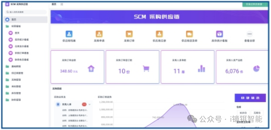271x130 pixels.
Task: Click the pie chart icon in 采购入库产品数 card
Action: click(256, 69)
